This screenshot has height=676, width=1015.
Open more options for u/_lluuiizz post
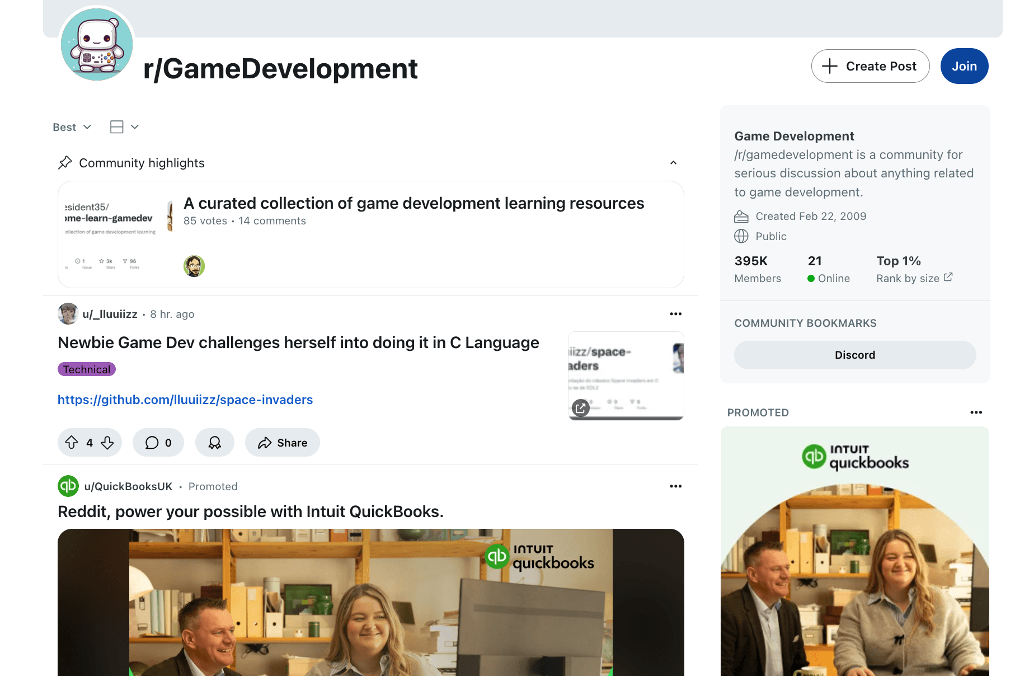tap(675, 314)
